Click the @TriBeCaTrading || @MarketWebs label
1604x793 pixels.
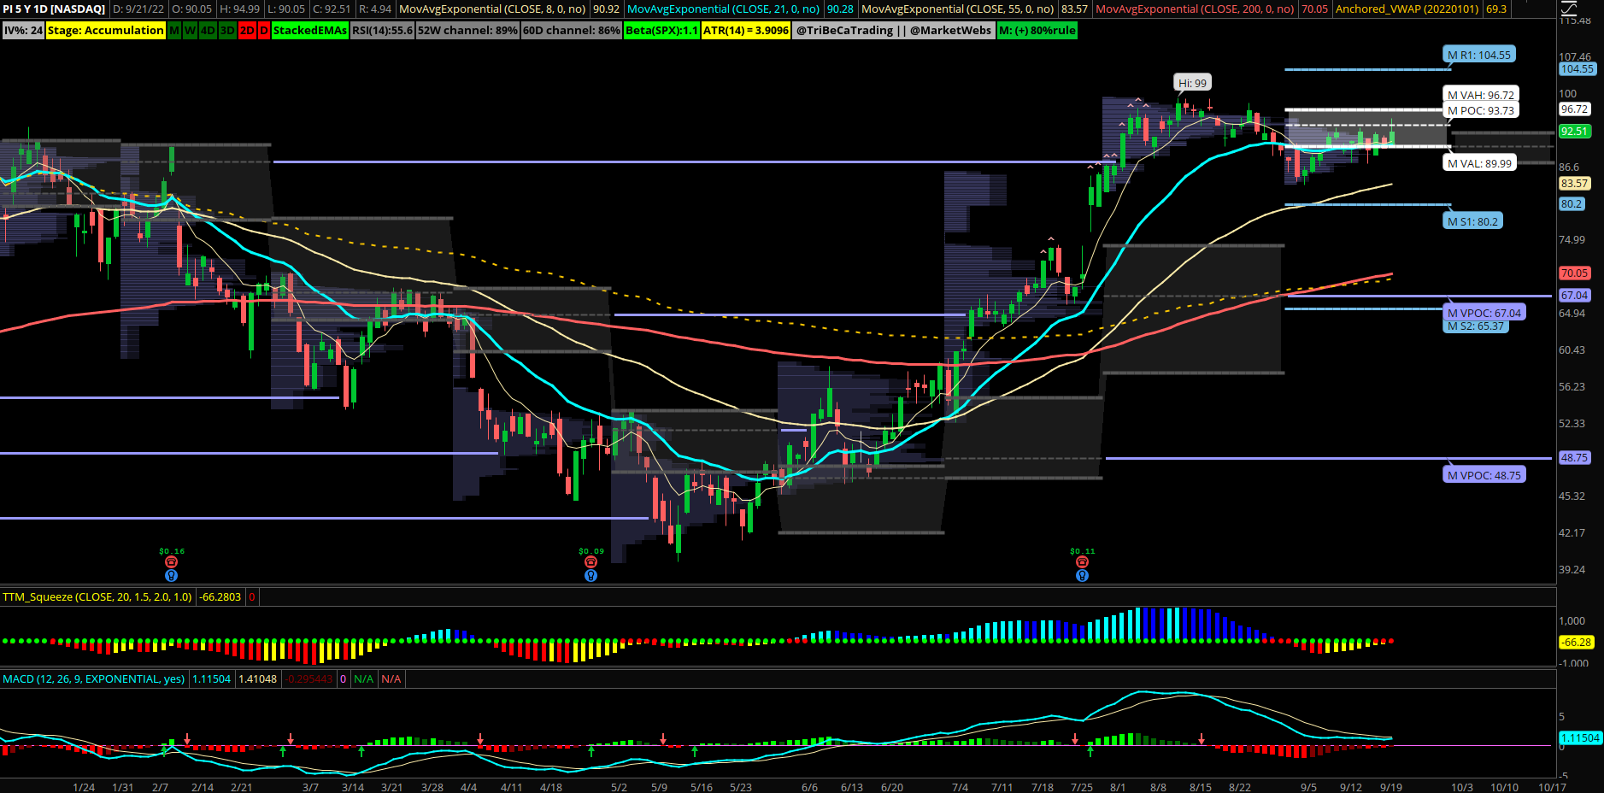pos(894,31)
